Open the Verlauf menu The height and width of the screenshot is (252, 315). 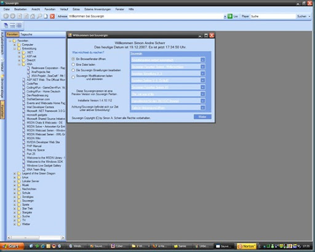pyautogui.click(x=64, y=9)
